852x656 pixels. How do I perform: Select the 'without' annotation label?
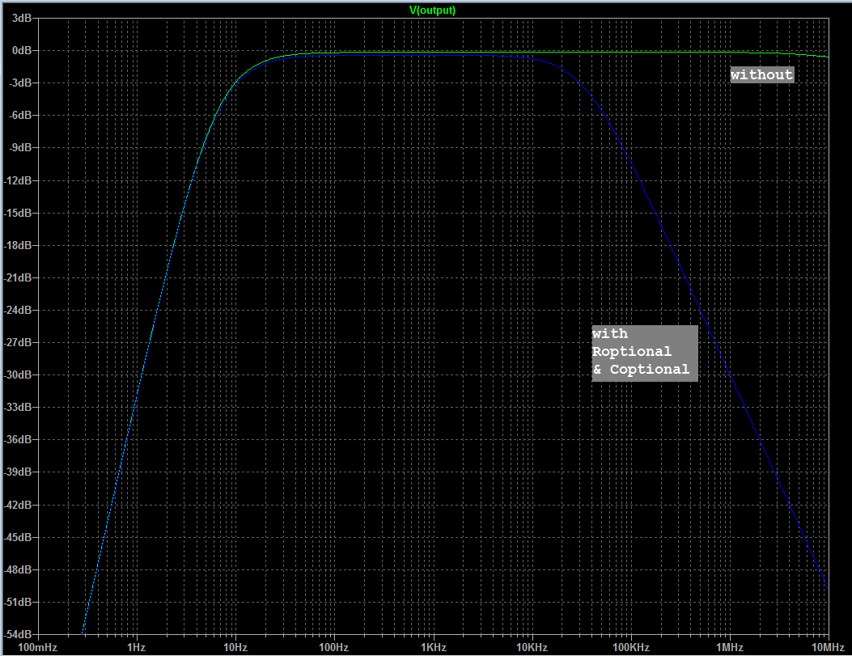pos(762,74)
